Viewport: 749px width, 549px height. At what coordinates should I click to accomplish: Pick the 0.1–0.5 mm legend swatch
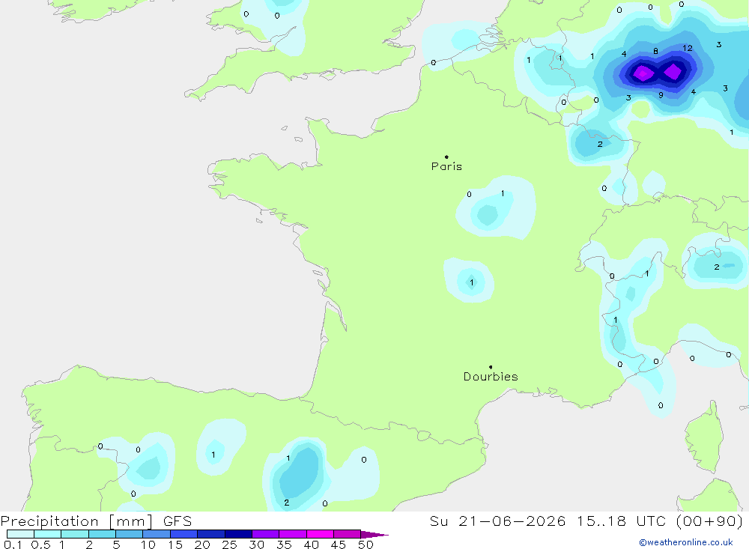tap(20, 534)
